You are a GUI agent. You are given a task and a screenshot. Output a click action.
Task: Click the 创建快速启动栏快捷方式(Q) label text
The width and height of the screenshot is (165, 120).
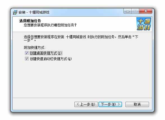(51, 59)
